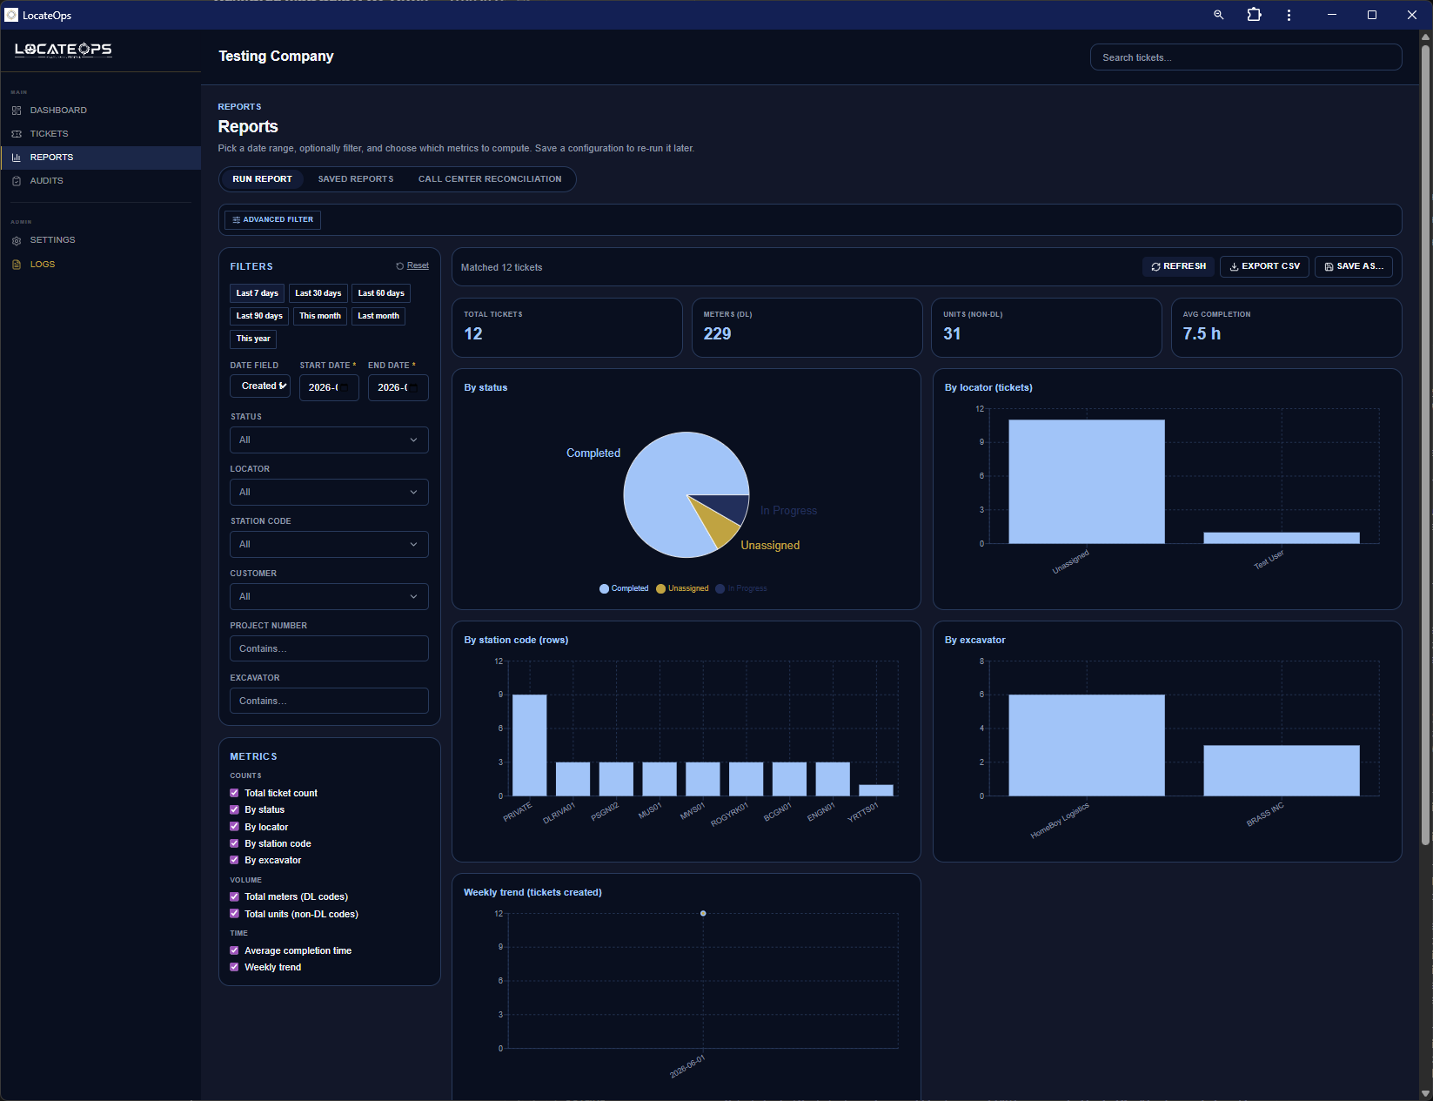Click the Units (Non-DL) value 31
The height and width of the screenshot is (1101, 1433).
tap(953, 334)
